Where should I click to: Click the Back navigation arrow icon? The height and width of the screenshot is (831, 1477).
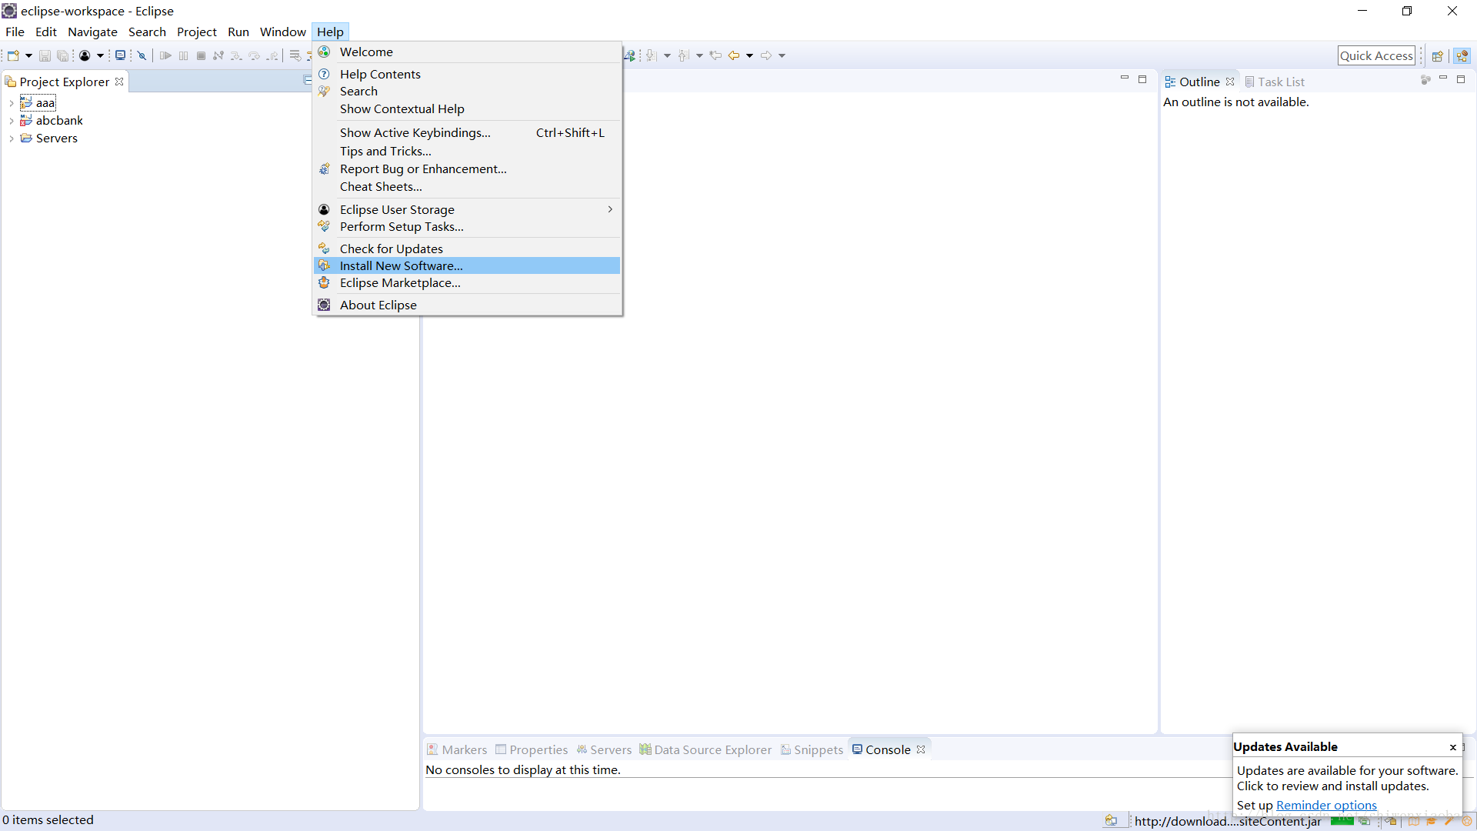(734, 55)
